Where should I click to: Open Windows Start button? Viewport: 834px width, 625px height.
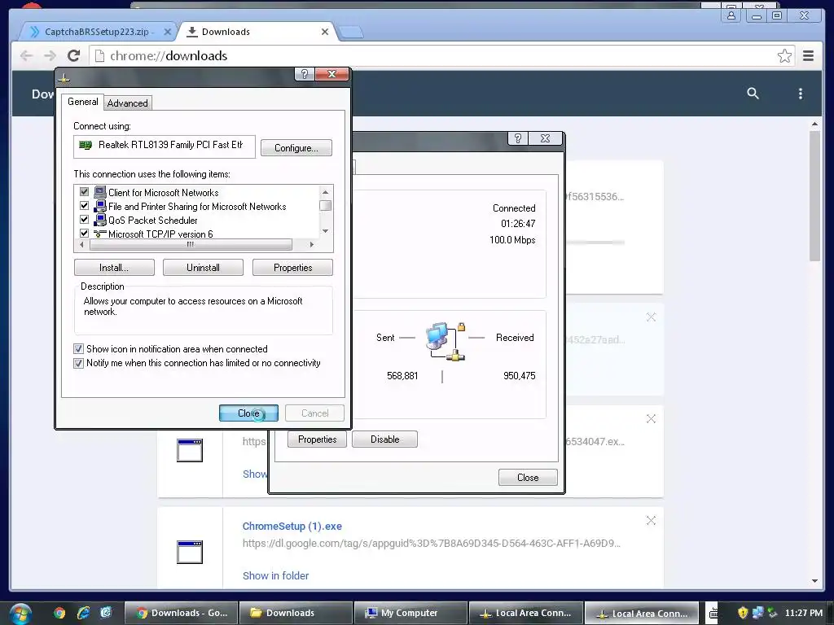pos(19,614)
